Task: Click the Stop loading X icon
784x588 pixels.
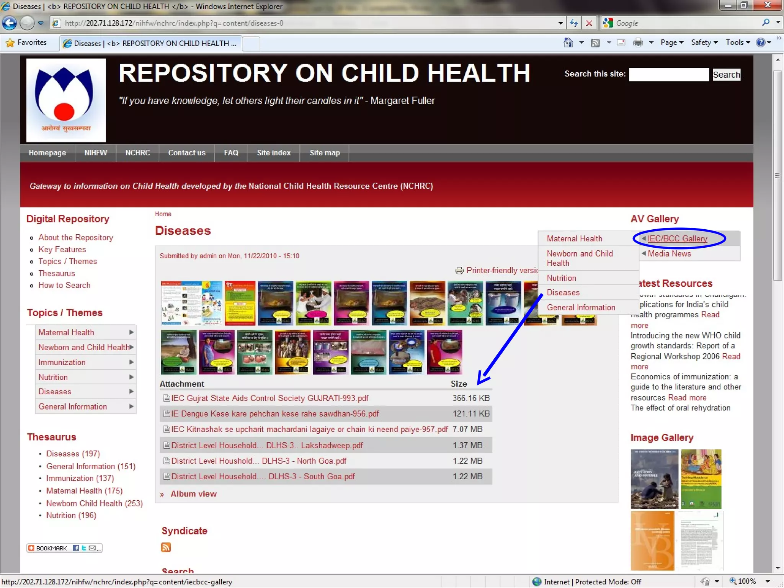Action: coord(589,23)
